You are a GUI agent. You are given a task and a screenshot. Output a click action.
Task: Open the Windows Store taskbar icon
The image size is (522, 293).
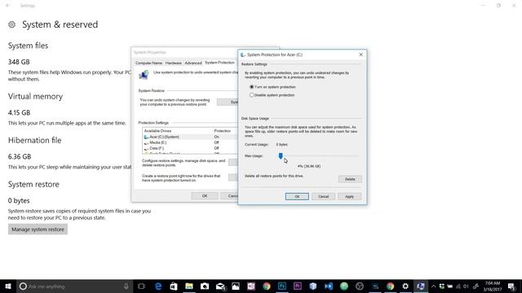click(x=174, y=286)
